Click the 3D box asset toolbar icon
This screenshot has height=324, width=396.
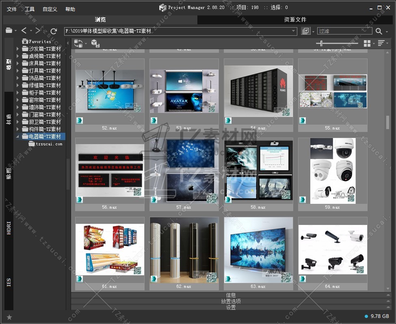[x=95, y=43]
